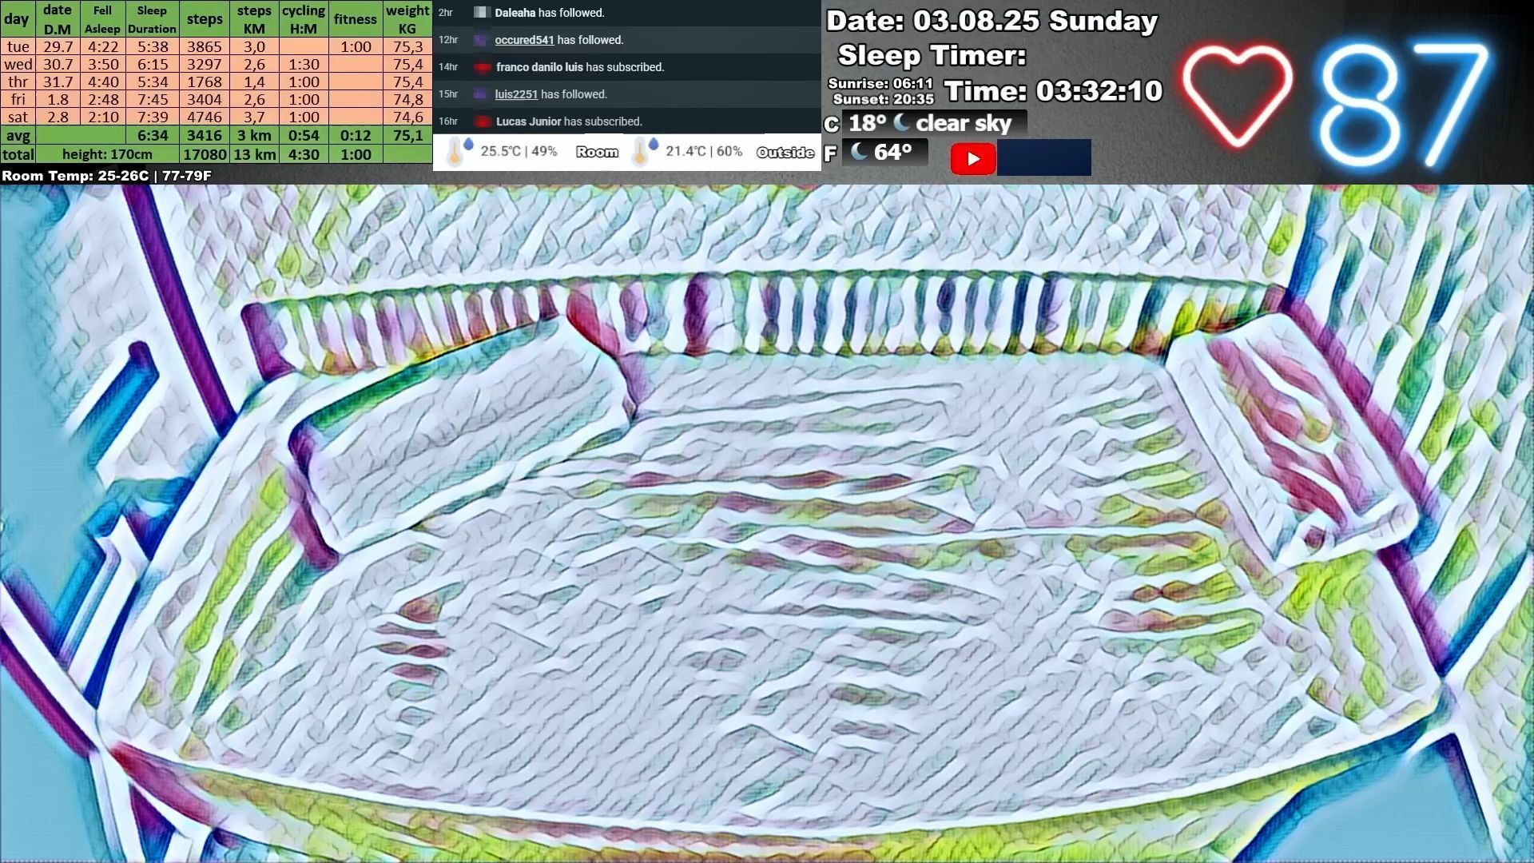Click Lucas Junior's avatar icon
Image resolution: width=1534 pixels, height=863 pixels.
pyautogui.click(x=482, y=121)
